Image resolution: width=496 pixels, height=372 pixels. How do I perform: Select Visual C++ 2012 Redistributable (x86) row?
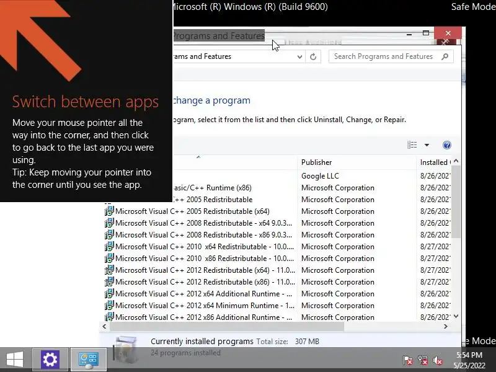tap(198, 282)
